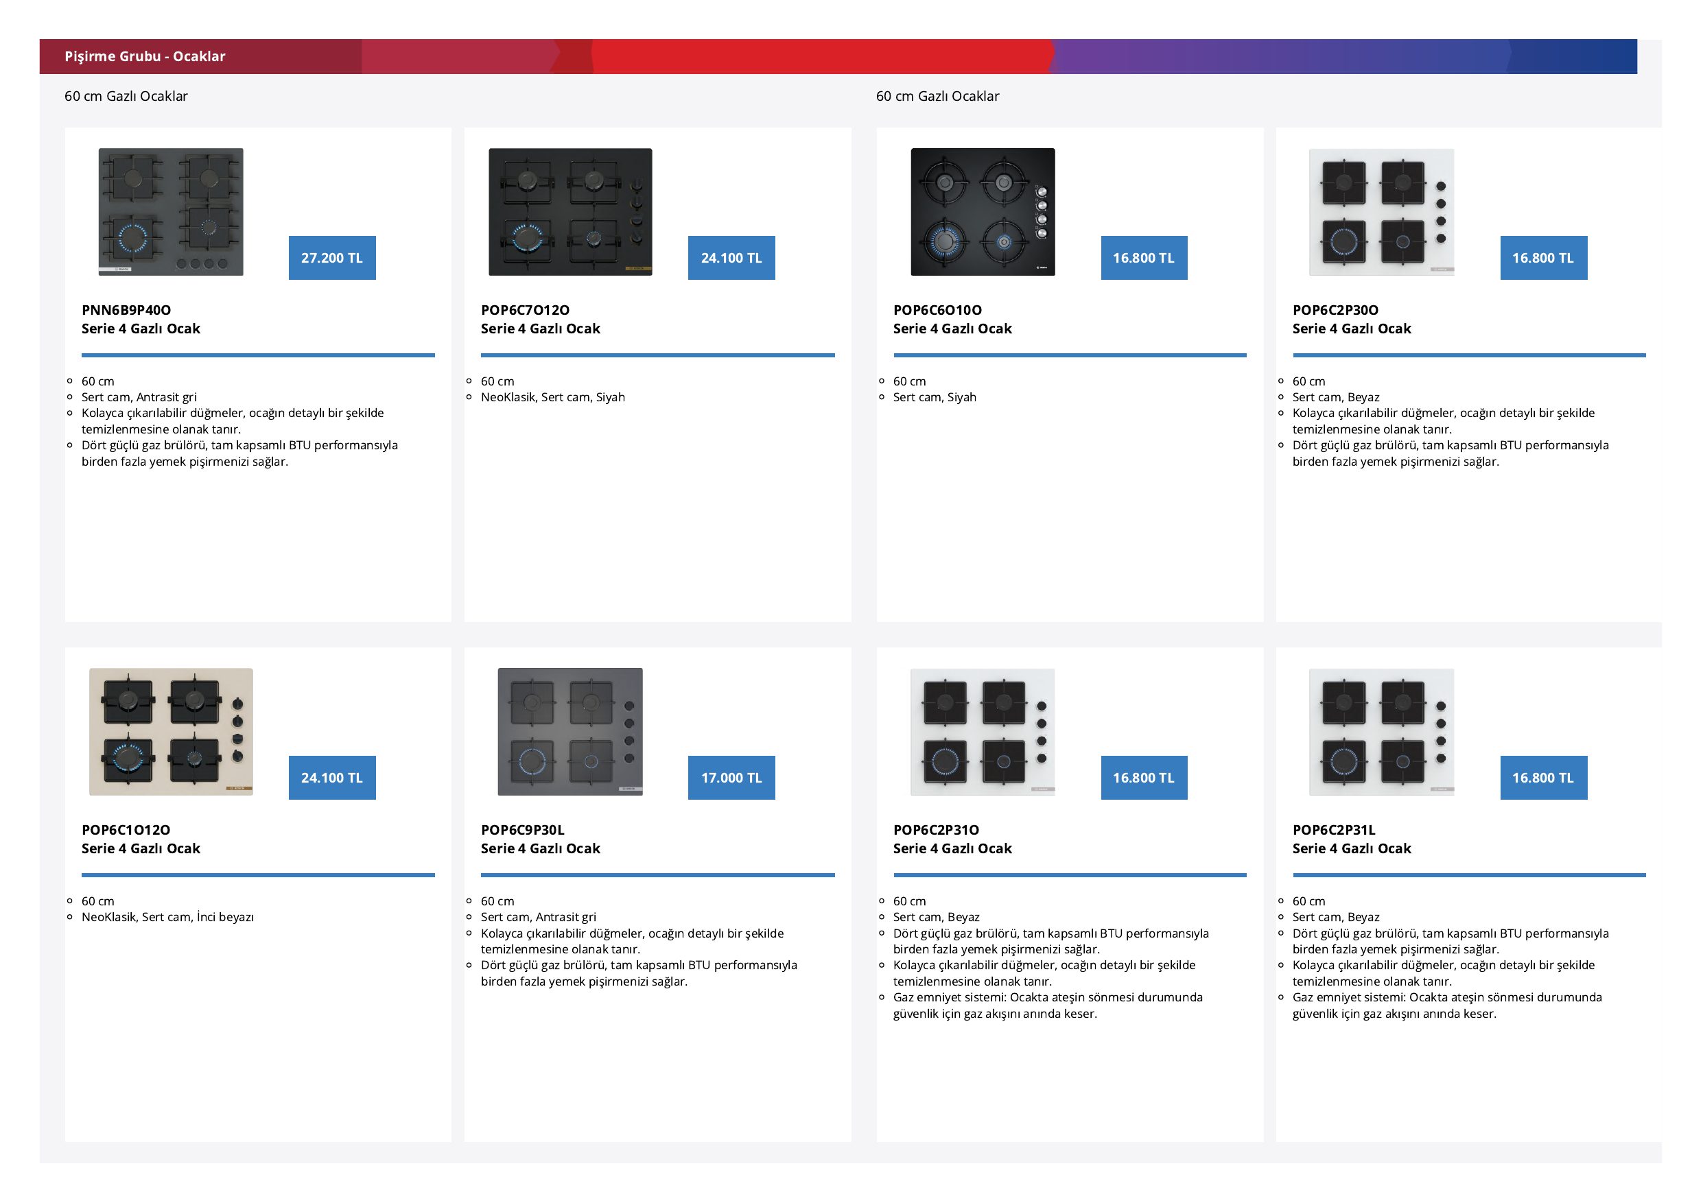Select the POP6C7O12O black NeoKlasik hob photo

point(570,212)
